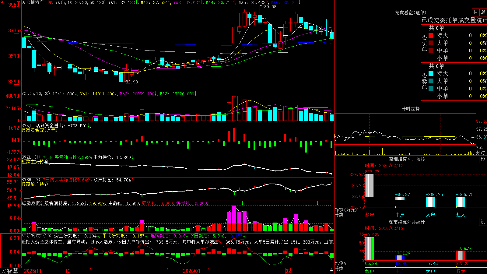This screenshot has height=274, width=487.
Task: Select 2026/01 on the date axis
Action: point(191,271)
